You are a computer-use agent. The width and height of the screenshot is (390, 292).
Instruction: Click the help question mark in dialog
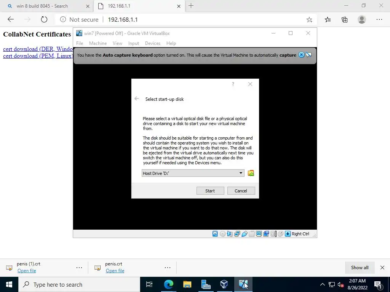click(x=233, y=84)
